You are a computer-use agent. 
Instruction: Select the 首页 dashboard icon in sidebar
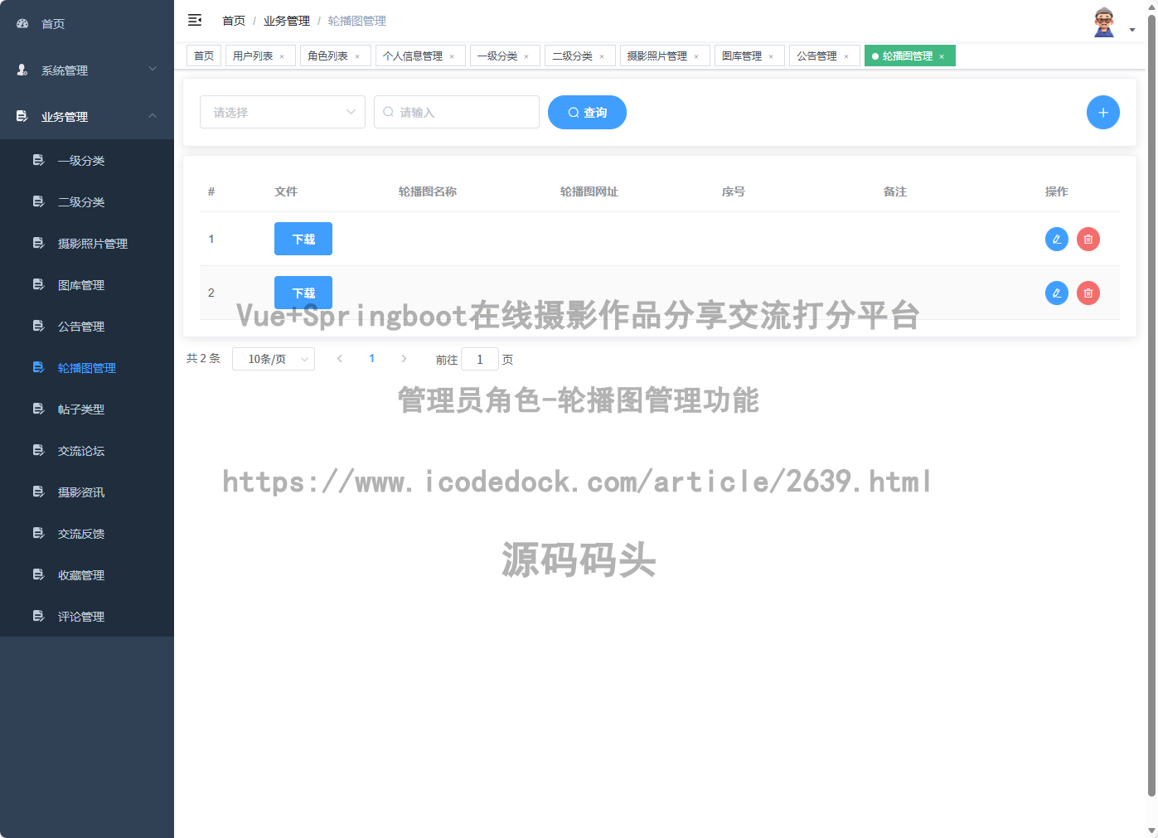point(21,23)
